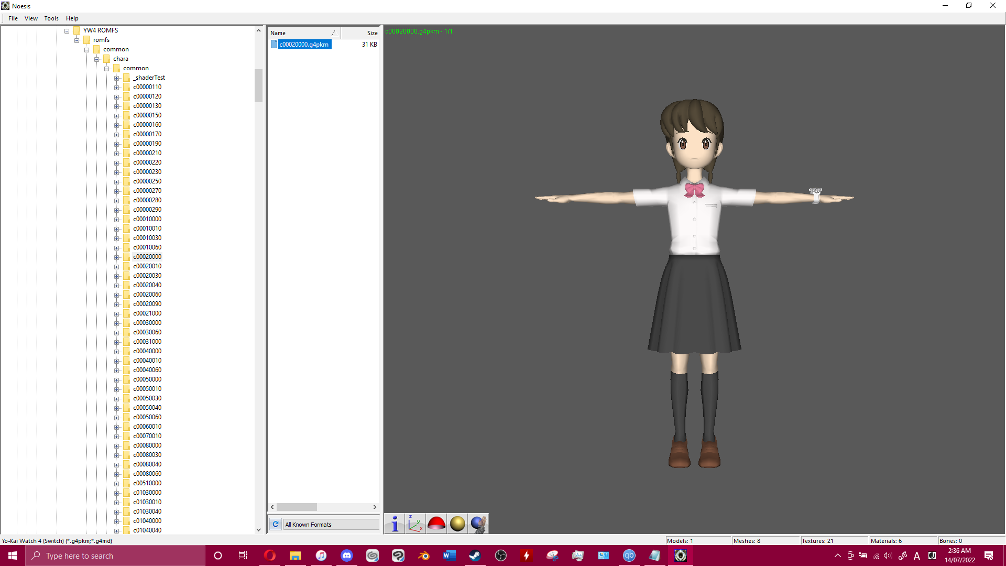
Task: Click the Windows Start button
Action: coord(13,556)
